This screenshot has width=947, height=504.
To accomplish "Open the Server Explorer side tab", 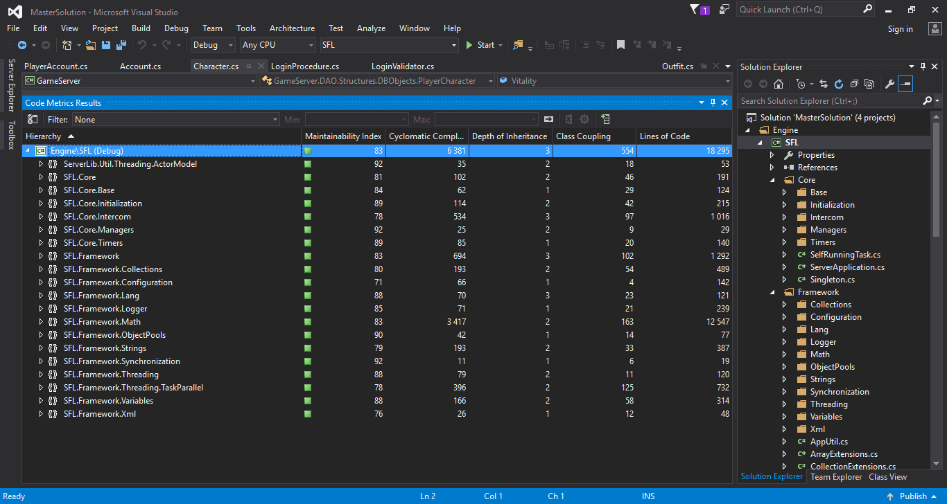I will pyautogui.click(x=11, y=86).
